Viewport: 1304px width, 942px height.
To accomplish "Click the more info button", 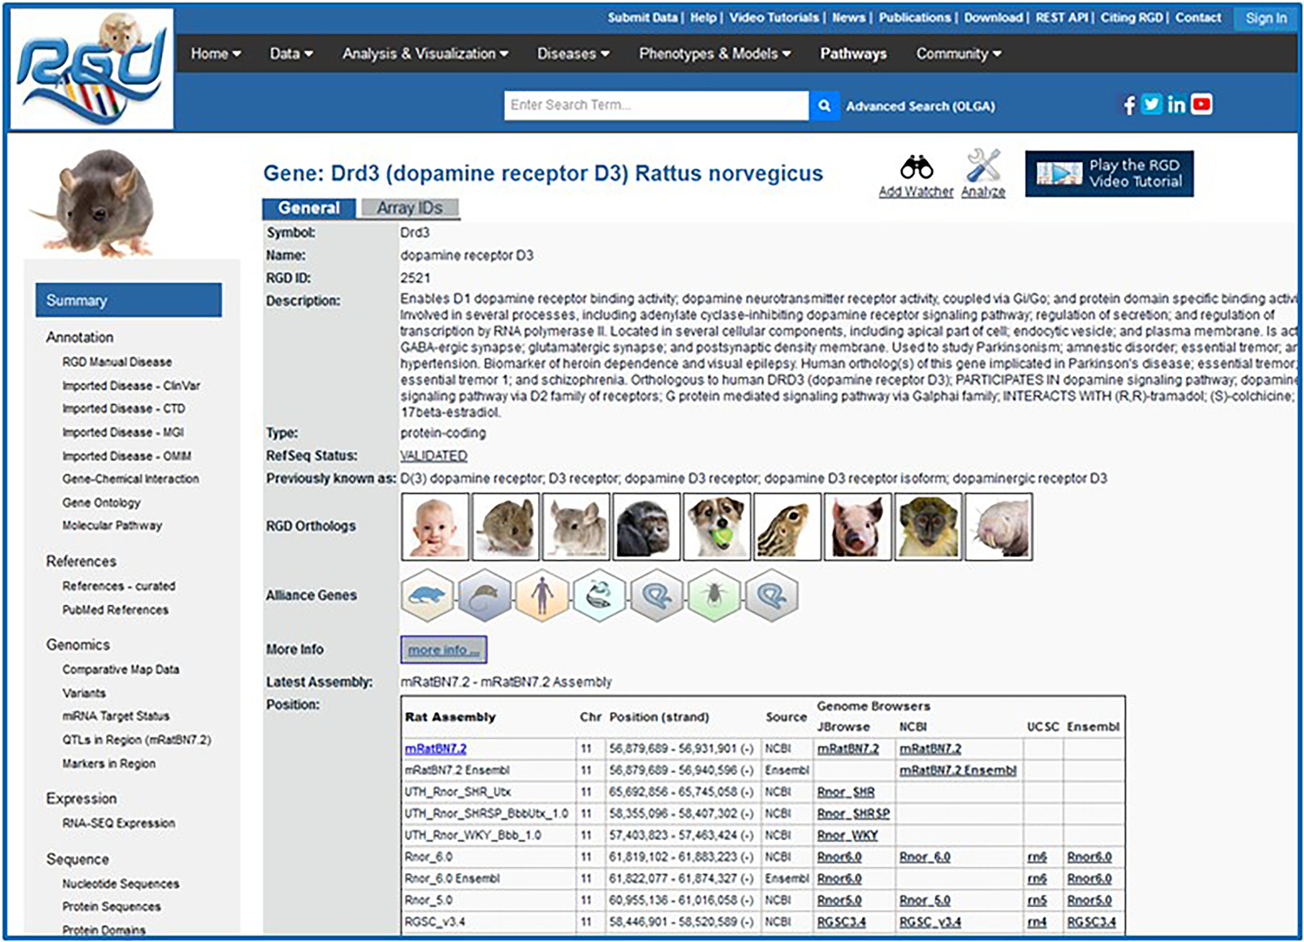I will click(443, 650).
